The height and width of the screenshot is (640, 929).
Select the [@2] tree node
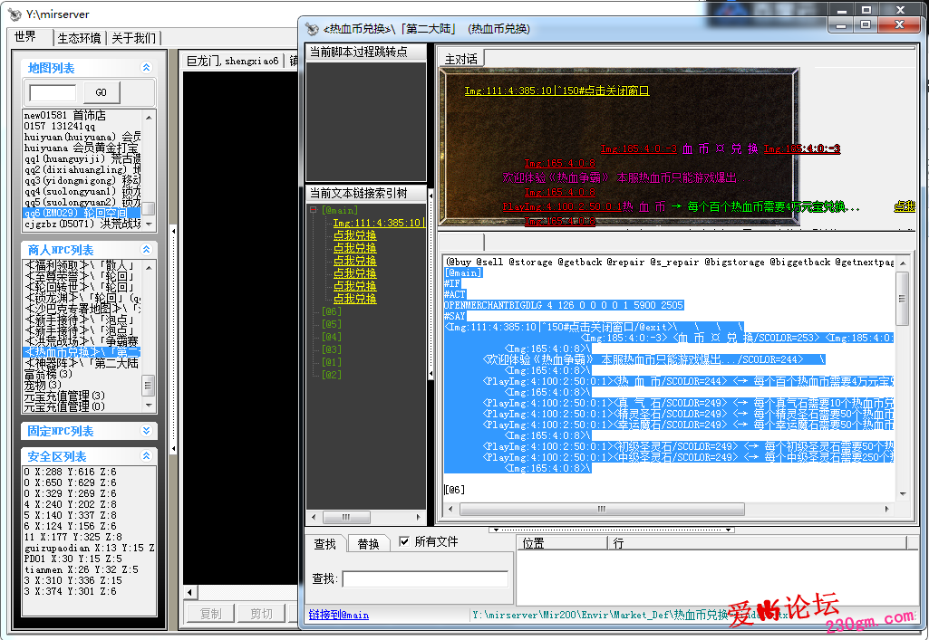332,375
